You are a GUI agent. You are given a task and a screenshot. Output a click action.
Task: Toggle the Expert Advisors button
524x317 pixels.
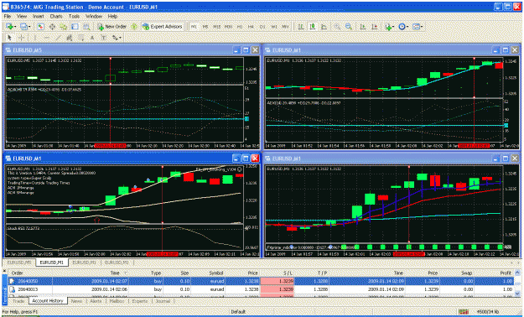[x=163, y=27]
